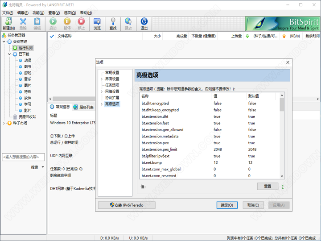Viewport: 321px width, 241px height.
Task: Click the orange upload arrow column icon
Action: [284, 36]
